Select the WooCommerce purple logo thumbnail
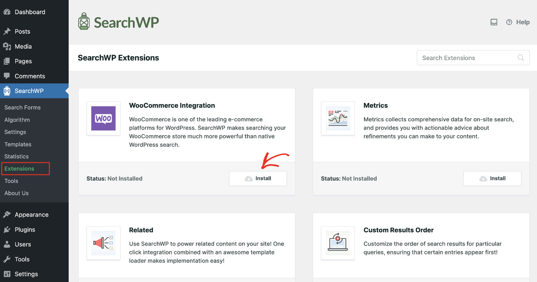The image size is (537, 282). (103, 118)
